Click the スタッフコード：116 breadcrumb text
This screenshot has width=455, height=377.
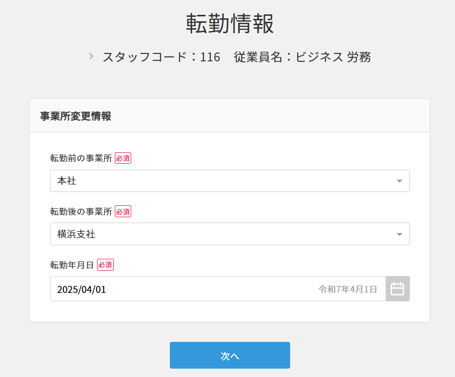click(x=161, y=57)
